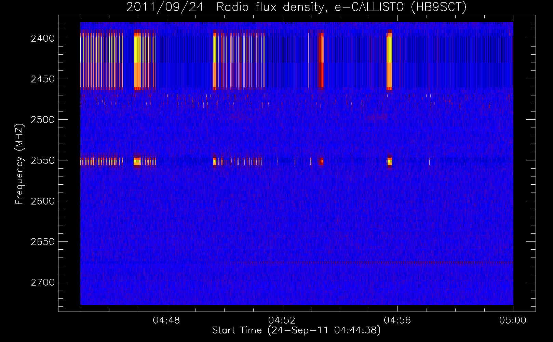The height and width of the screenshot is (342, 553).
Task: Click the 04:48 time tick label
Action: pyautogui.click(x=166, y=320)
